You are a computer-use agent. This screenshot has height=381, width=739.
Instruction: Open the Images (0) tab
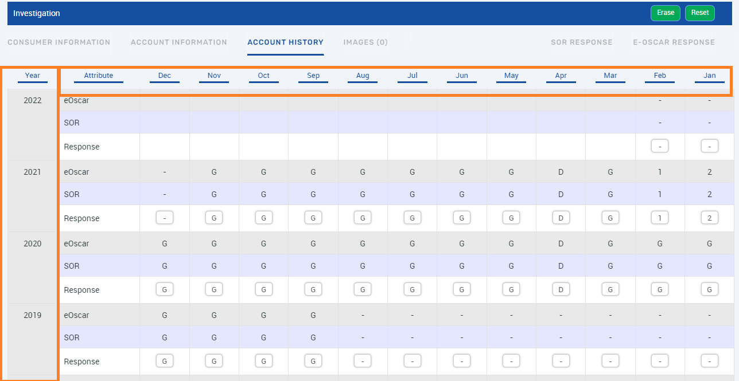[365, 42]
